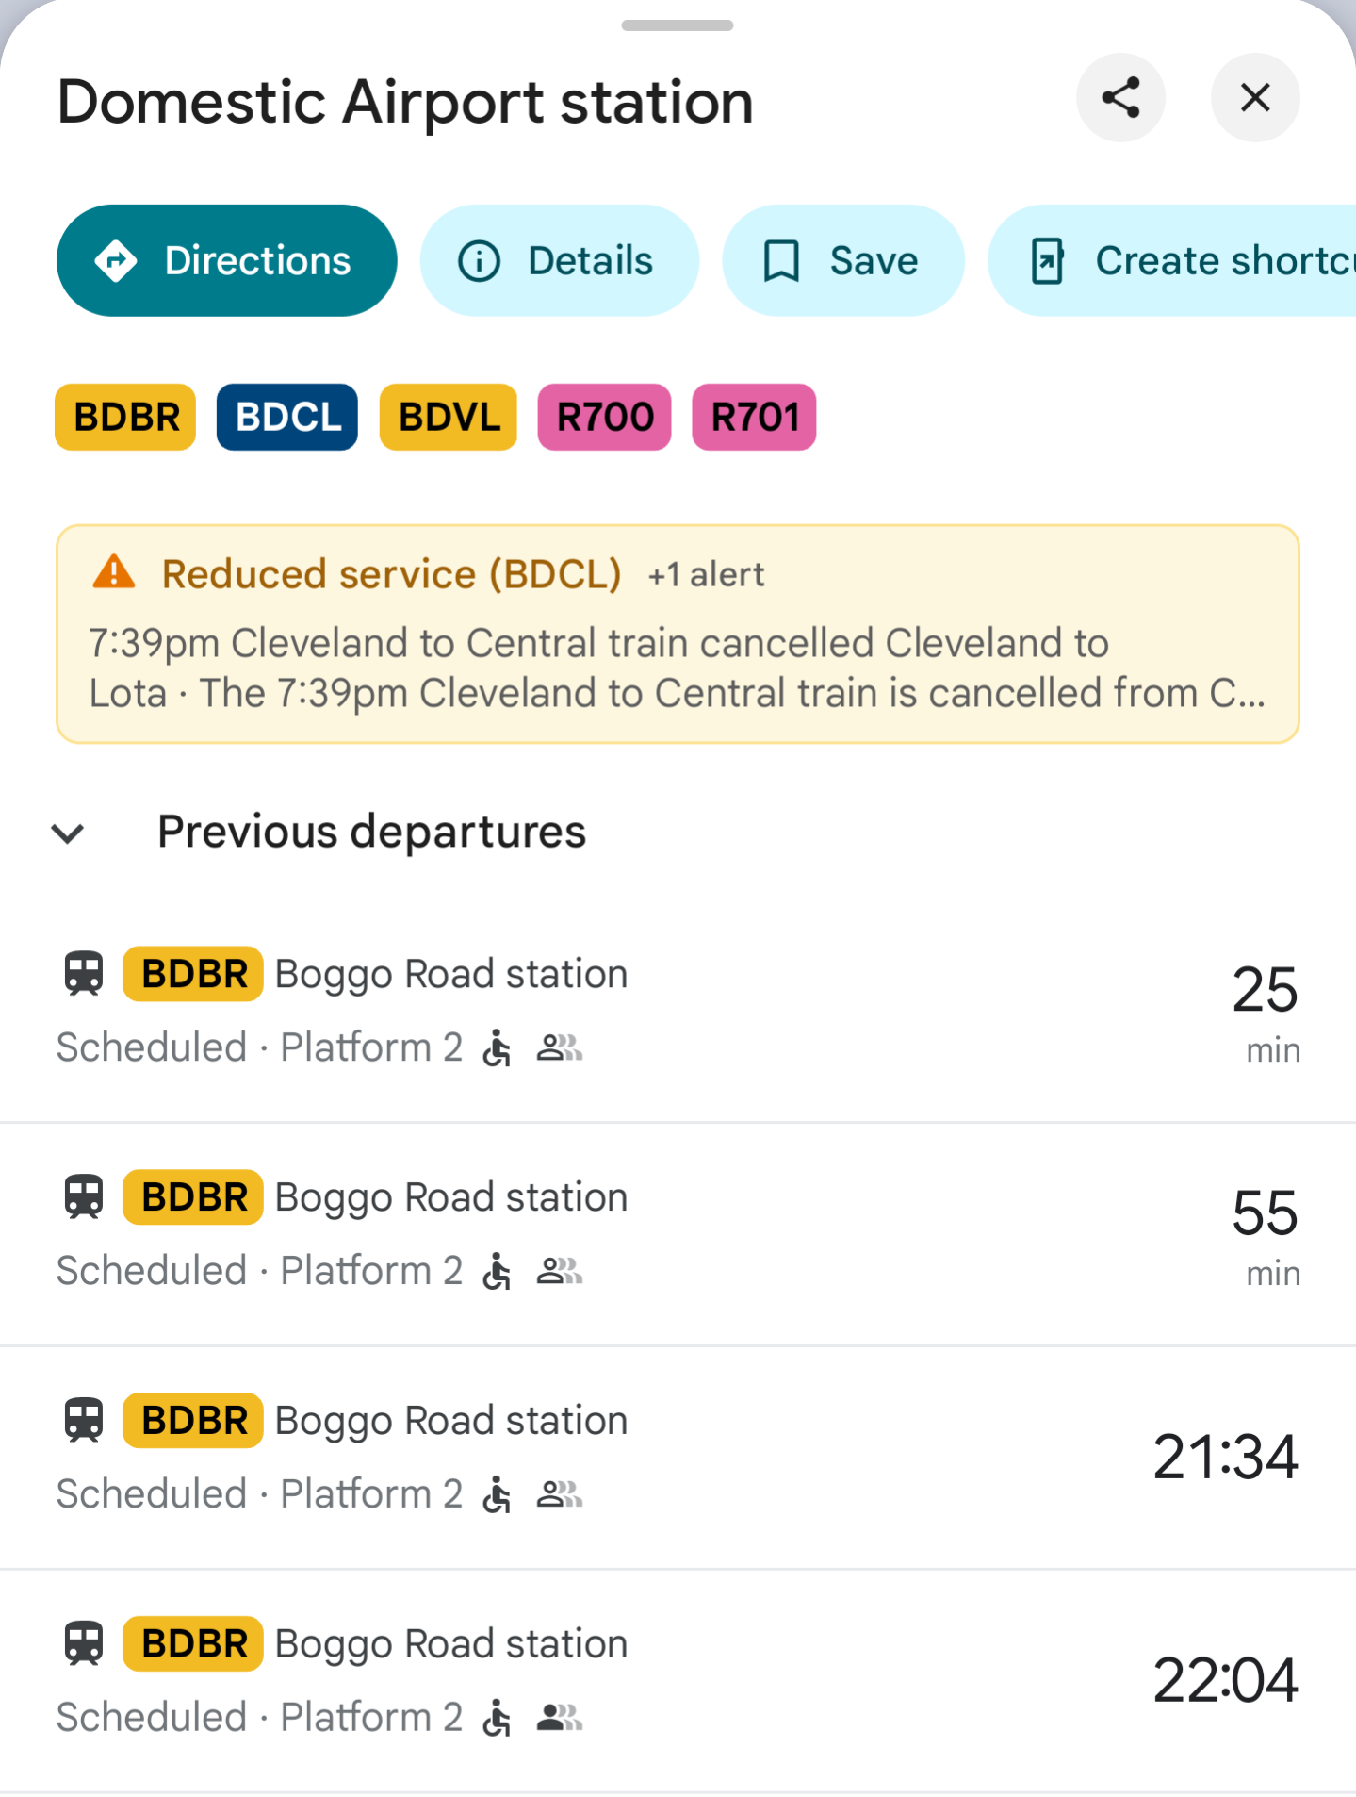1356x1797 pixels.
Task: Tap the share icon
Action: coord(1120,98)
